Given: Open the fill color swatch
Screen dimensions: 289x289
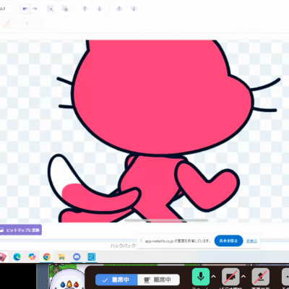Looking at the screenshot, I should (x=7, y=24).
